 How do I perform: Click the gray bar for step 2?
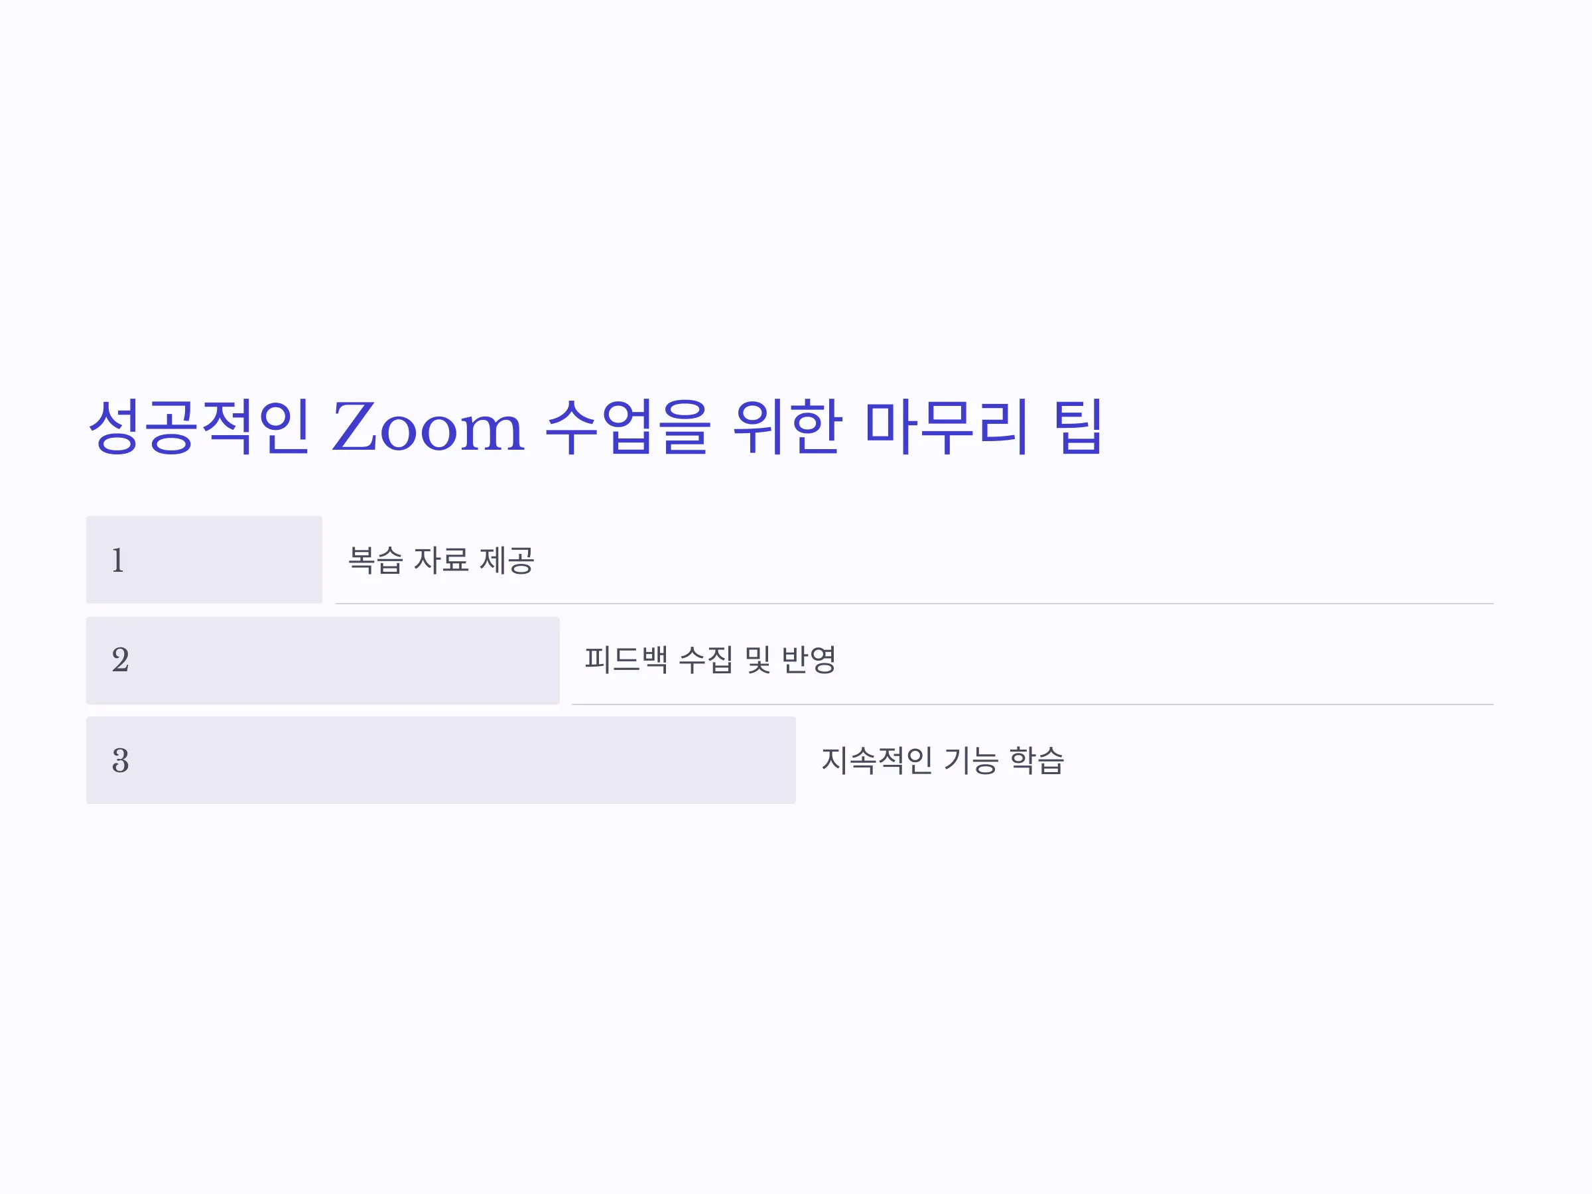click(323, 660)
